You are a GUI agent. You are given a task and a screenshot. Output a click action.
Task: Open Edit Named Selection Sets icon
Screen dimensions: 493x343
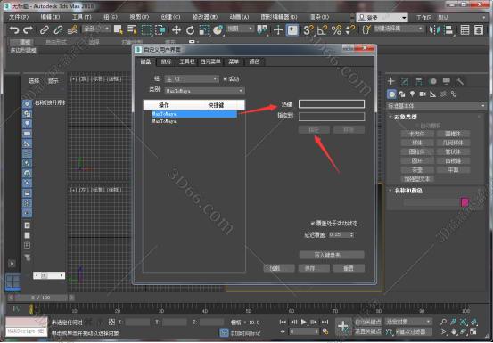(366, 30)
